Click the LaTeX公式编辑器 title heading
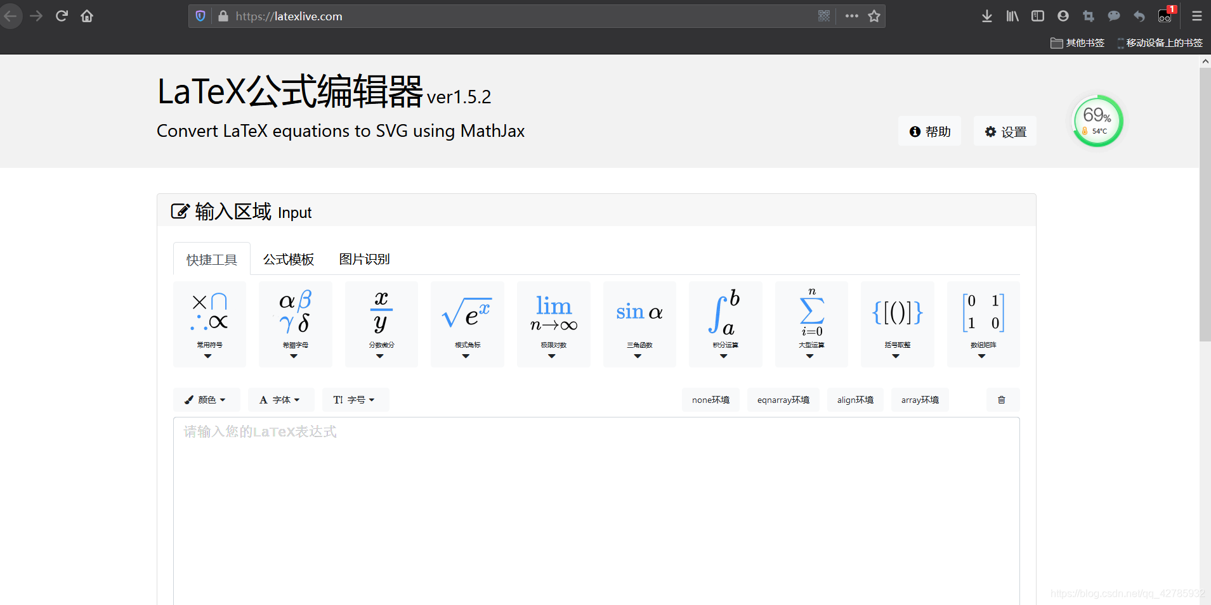 291,91
